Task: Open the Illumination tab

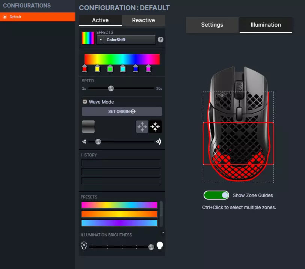Action: coord(266,25)
